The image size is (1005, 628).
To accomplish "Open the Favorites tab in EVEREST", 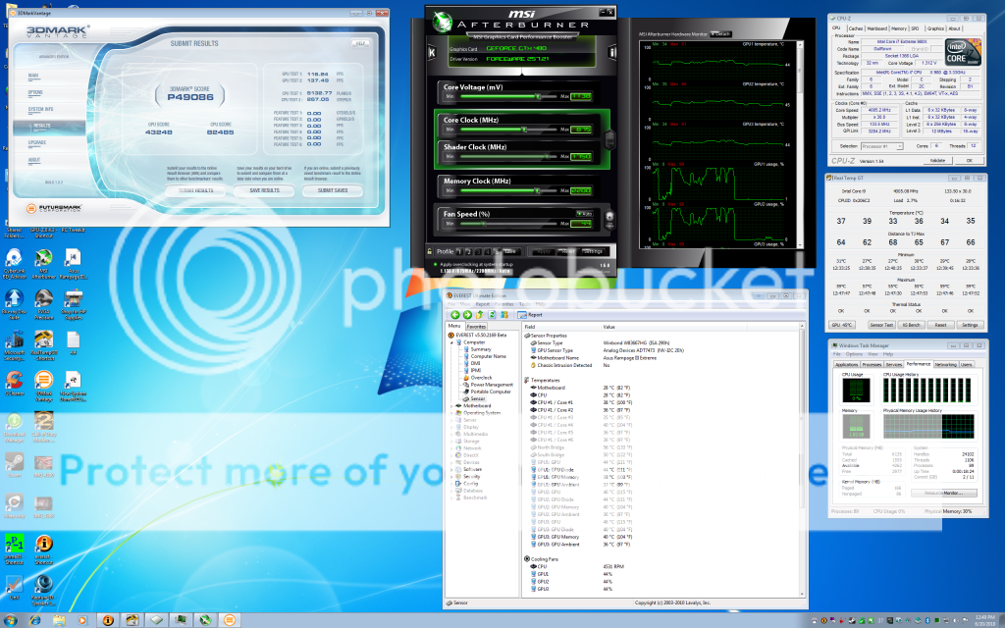I will pyautogui.click(x=476, y=326).
